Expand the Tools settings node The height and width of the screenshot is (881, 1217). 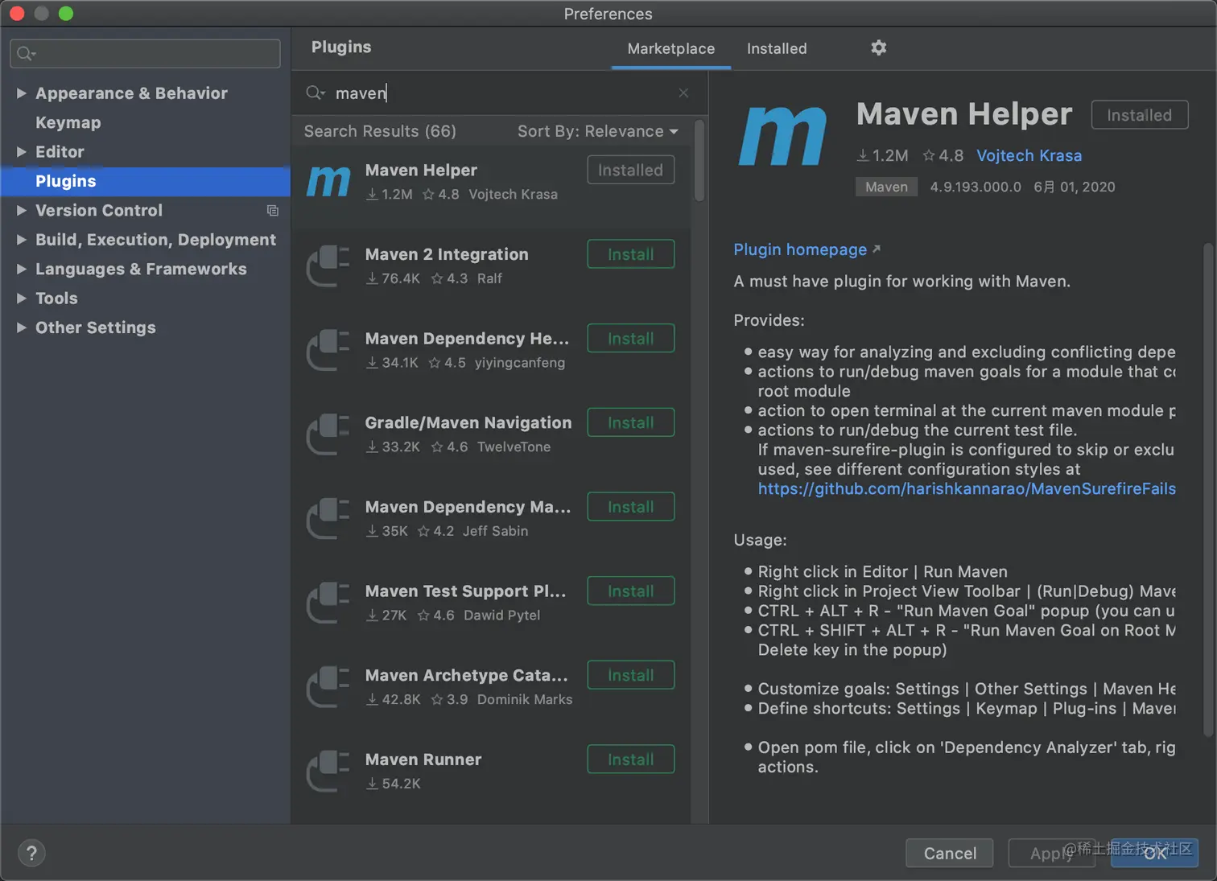pos(22,298)
